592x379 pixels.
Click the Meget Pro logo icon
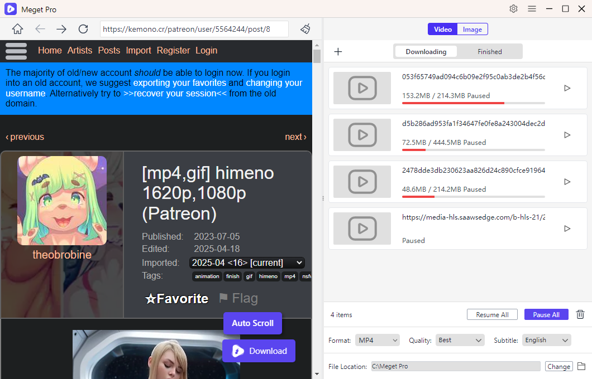(x=11, y=9)
